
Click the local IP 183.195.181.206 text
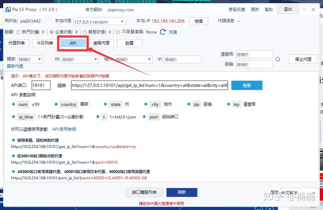coord(168,21)
